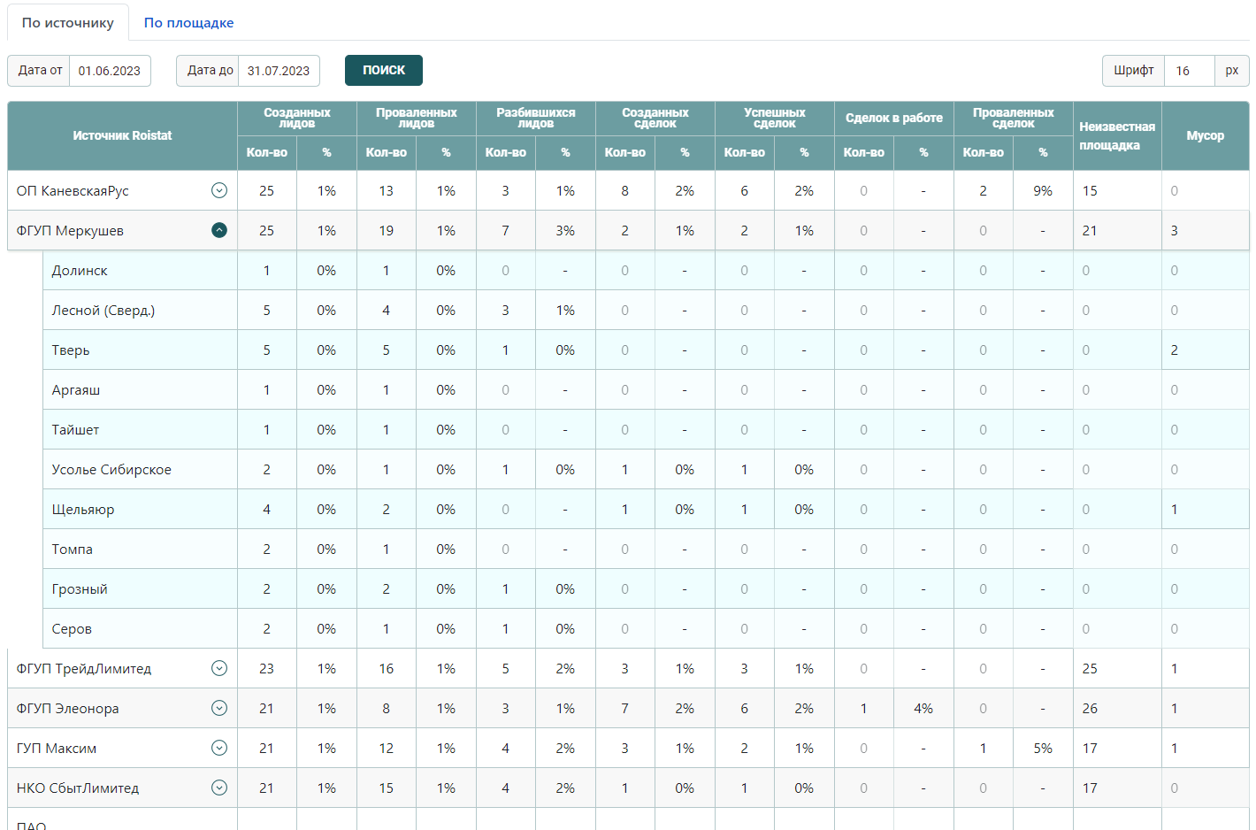Click ГУП Максим expand chevron icon
Screen dimensions: 1256x830
pos(219,748)
